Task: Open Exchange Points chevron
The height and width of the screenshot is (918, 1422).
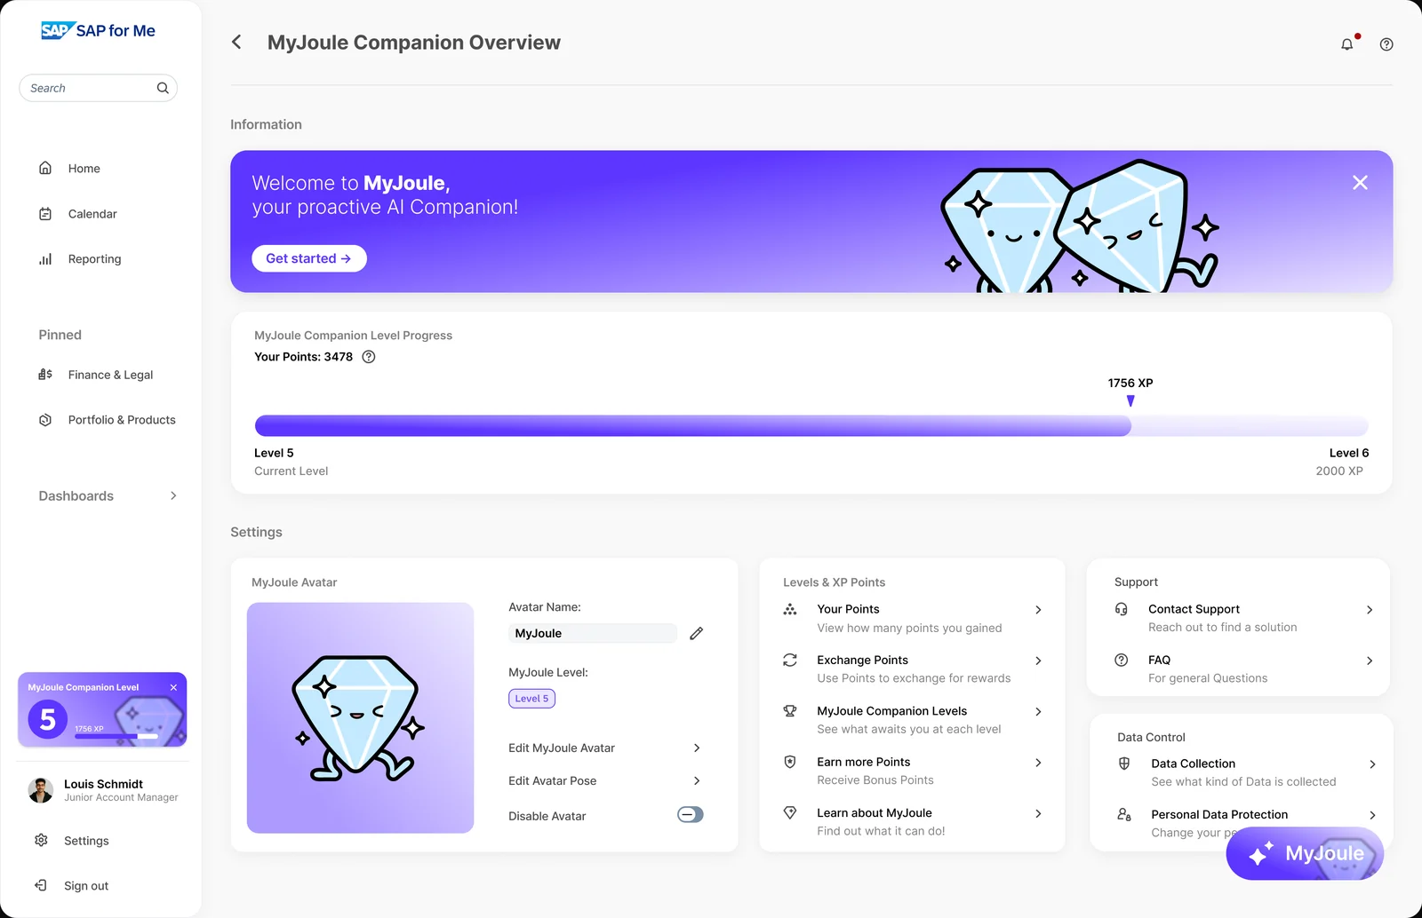Action: [1038, 661]
